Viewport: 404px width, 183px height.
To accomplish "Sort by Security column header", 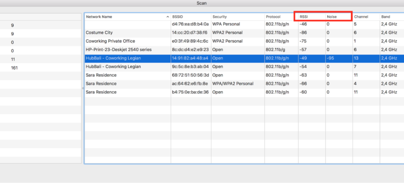I will [x=238, y=17].
